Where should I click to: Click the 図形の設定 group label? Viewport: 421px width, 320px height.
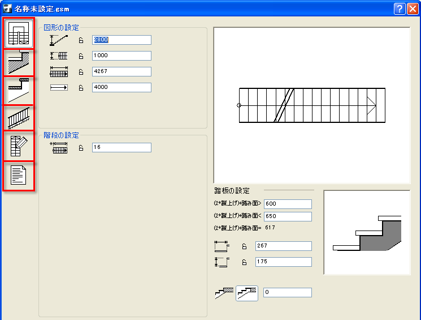click(61, 28)
